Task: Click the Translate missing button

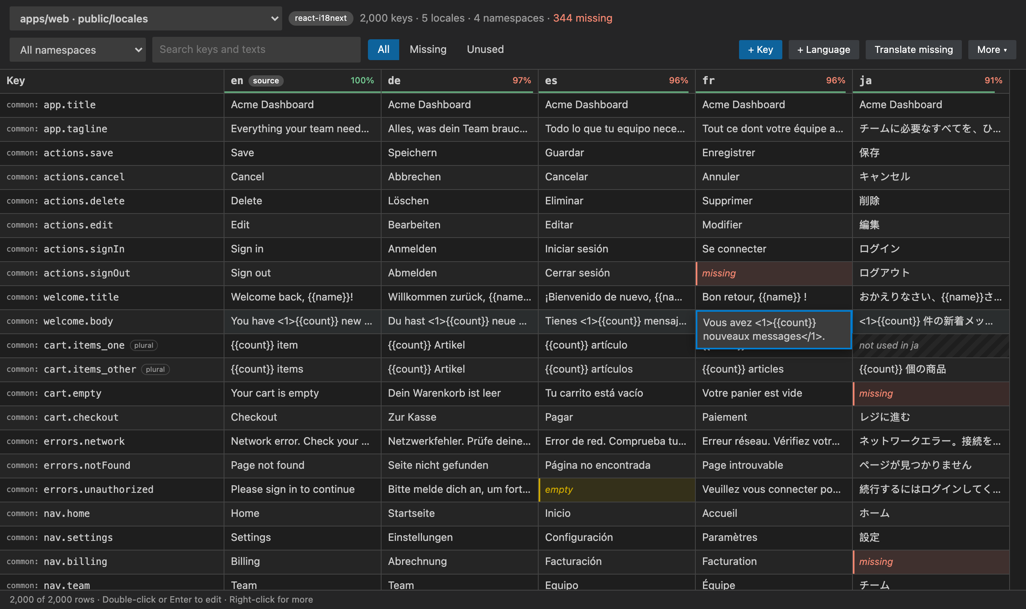Action: (913, 50)
